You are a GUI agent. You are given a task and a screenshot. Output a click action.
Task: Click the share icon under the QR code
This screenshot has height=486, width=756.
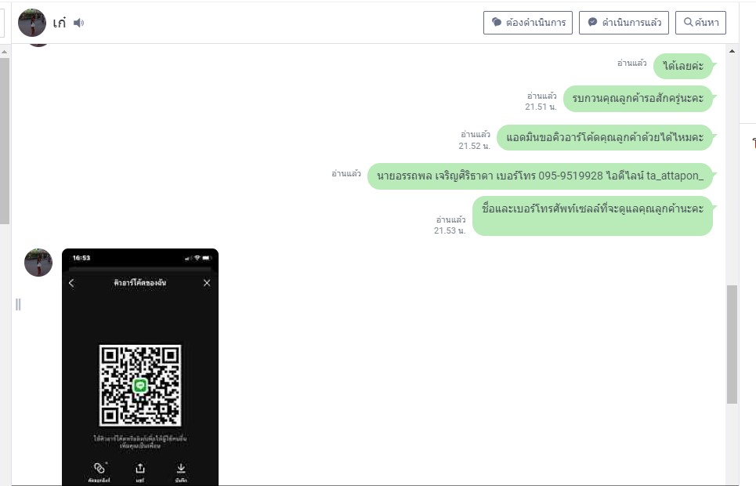click(x=140, y=469)
